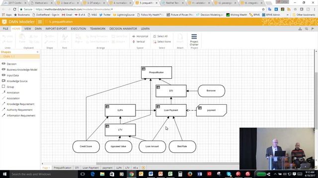Apply Vertical spacer
Screen dimensions: 318x178
(139, 42)
